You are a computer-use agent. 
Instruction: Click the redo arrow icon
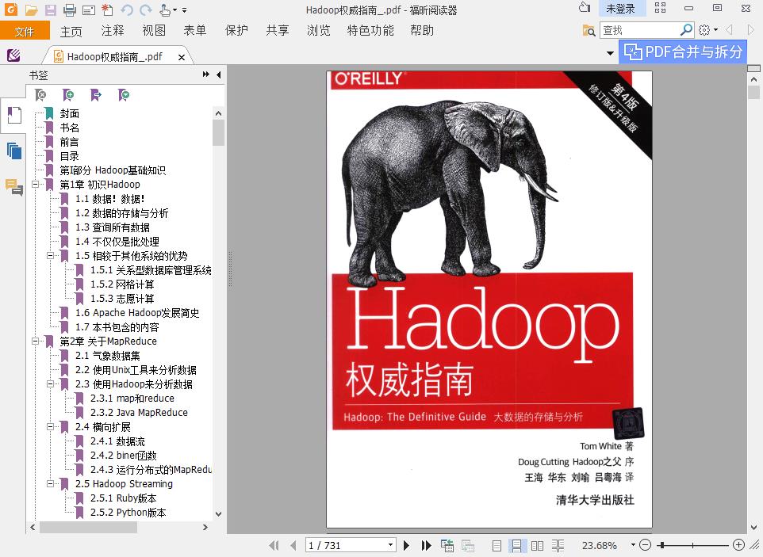(x=145, y=10)
